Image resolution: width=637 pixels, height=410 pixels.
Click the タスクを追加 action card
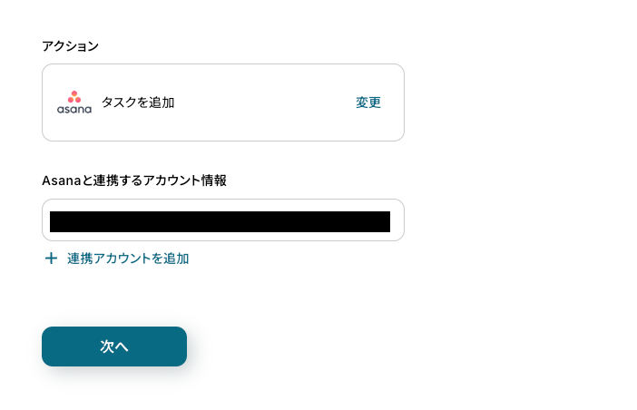[222, 102]
